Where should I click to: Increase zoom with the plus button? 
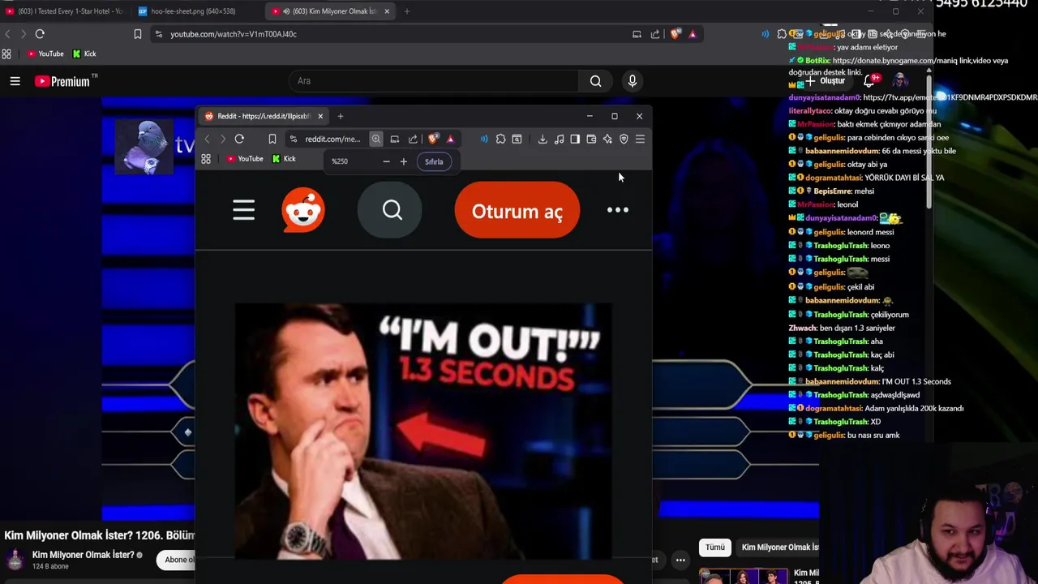pos(403,161)
